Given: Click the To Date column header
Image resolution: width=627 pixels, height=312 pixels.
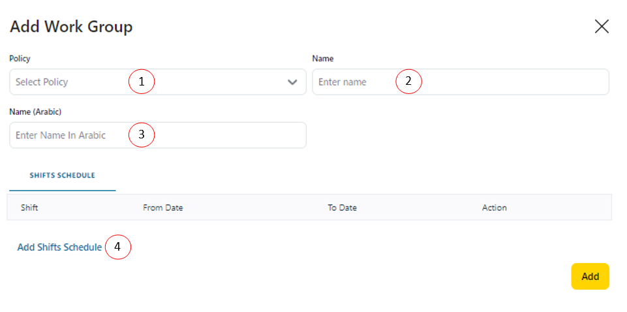Looking at the screenshot, I should [x=342, y=208].
